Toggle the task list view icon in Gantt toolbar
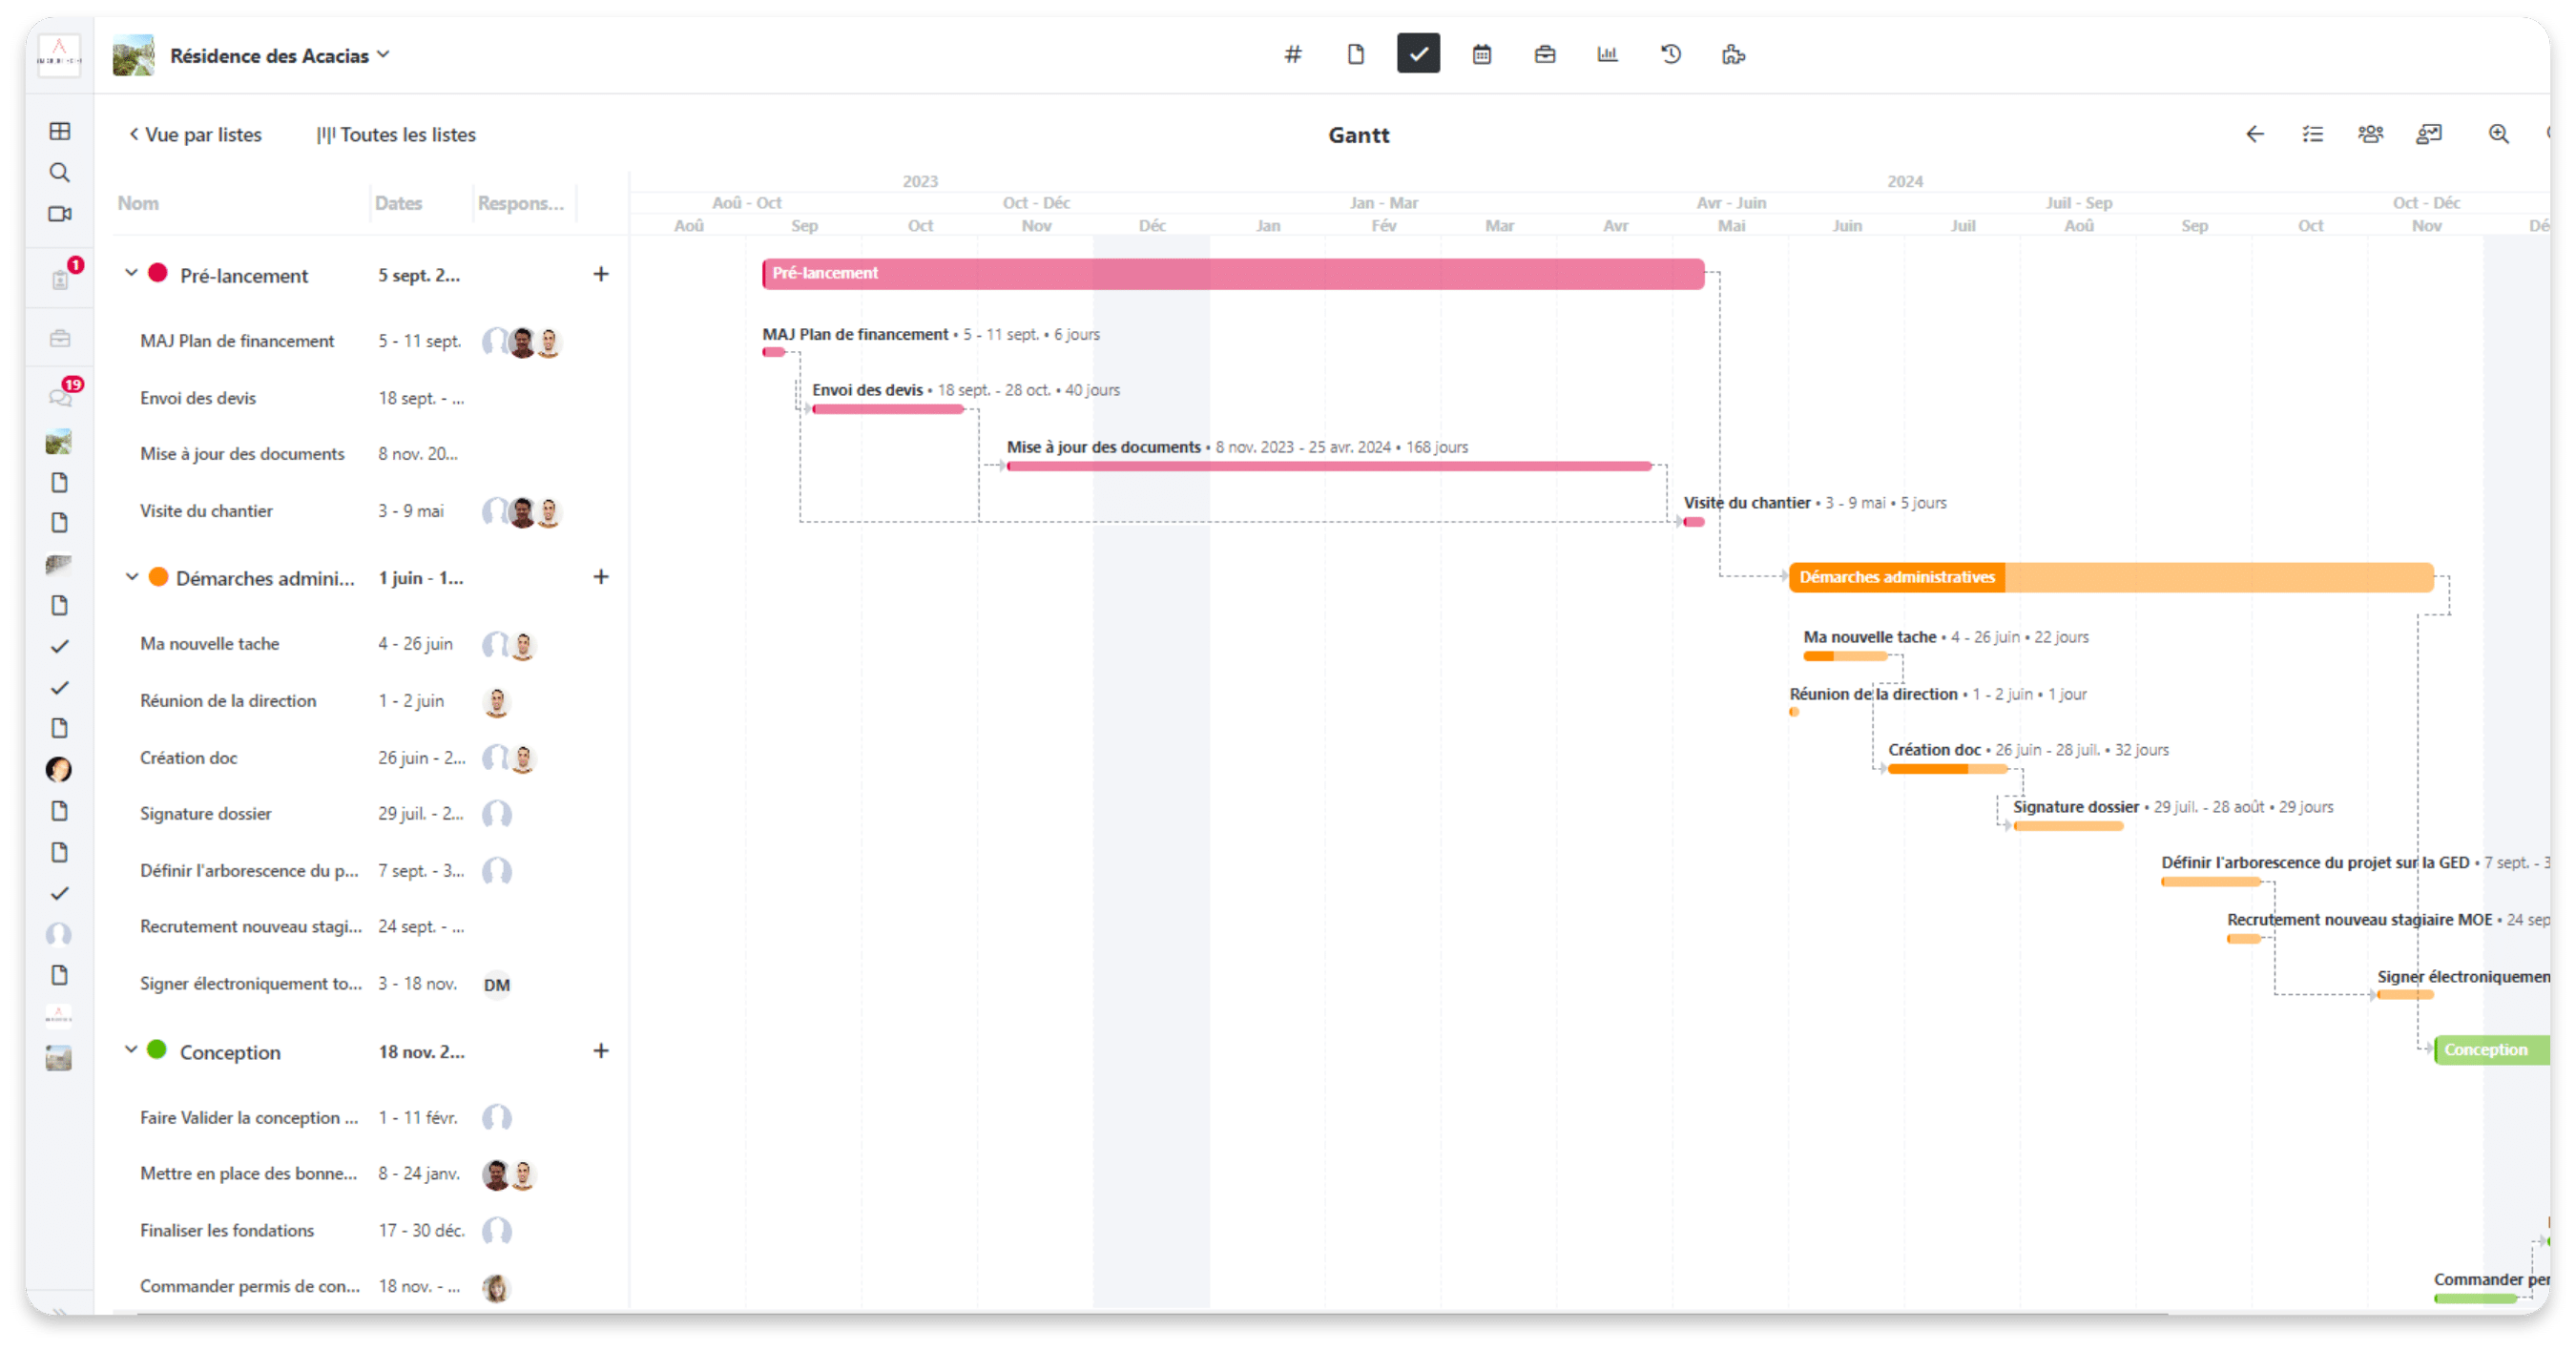 [x=2312, y=134]
